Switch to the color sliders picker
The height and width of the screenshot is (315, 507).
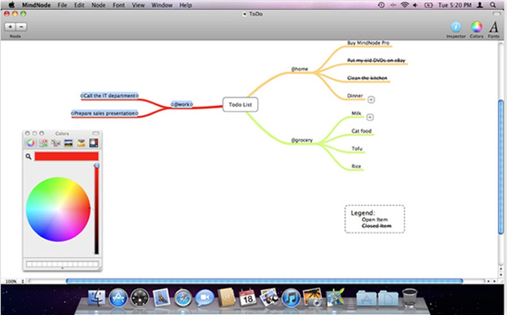coord(43,143)
